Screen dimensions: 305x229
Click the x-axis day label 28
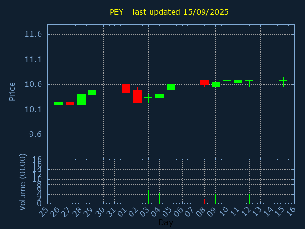coord(77,212)
